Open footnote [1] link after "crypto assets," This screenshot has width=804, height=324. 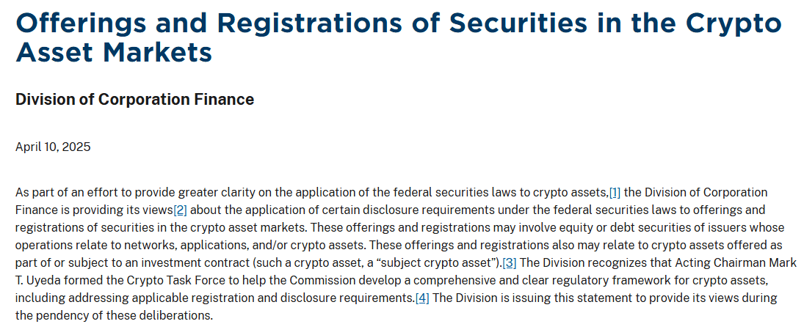point(615,193)
